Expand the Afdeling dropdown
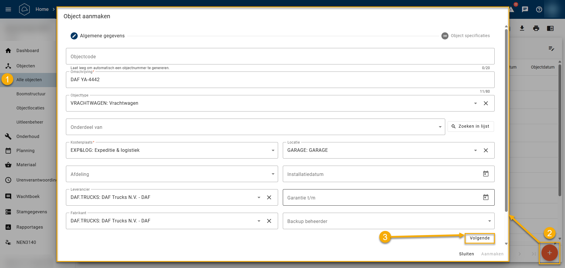 [273, 174]
